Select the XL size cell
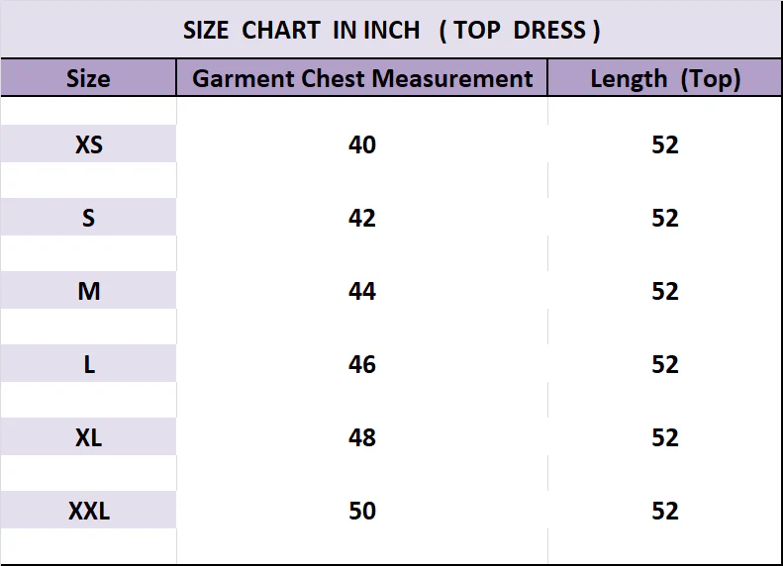Screen dimensions: 783x566 click(x=88, y=437)
